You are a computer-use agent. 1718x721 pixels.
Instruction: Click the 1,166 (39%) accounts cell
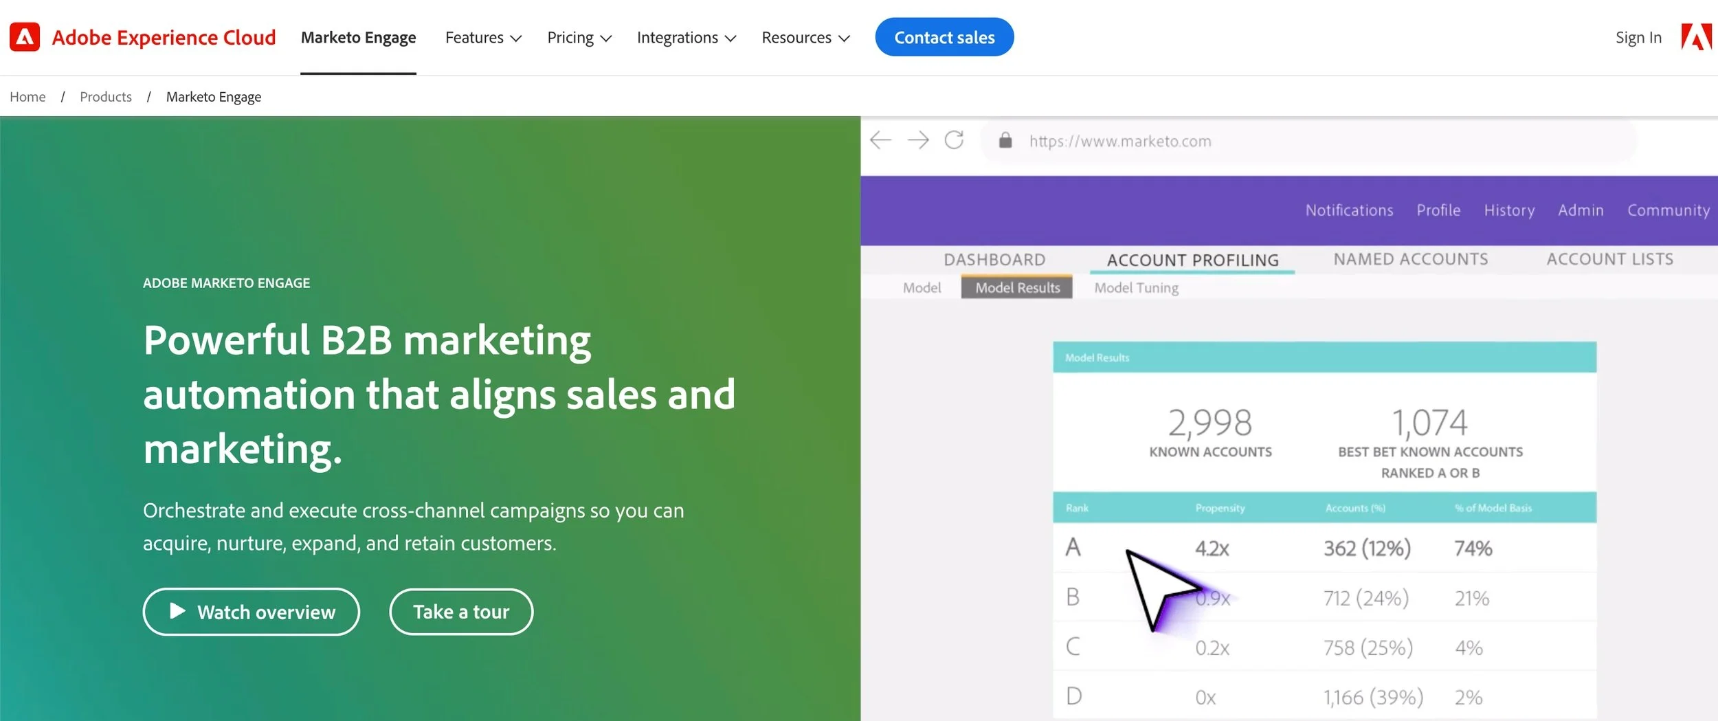point(1374,698)
